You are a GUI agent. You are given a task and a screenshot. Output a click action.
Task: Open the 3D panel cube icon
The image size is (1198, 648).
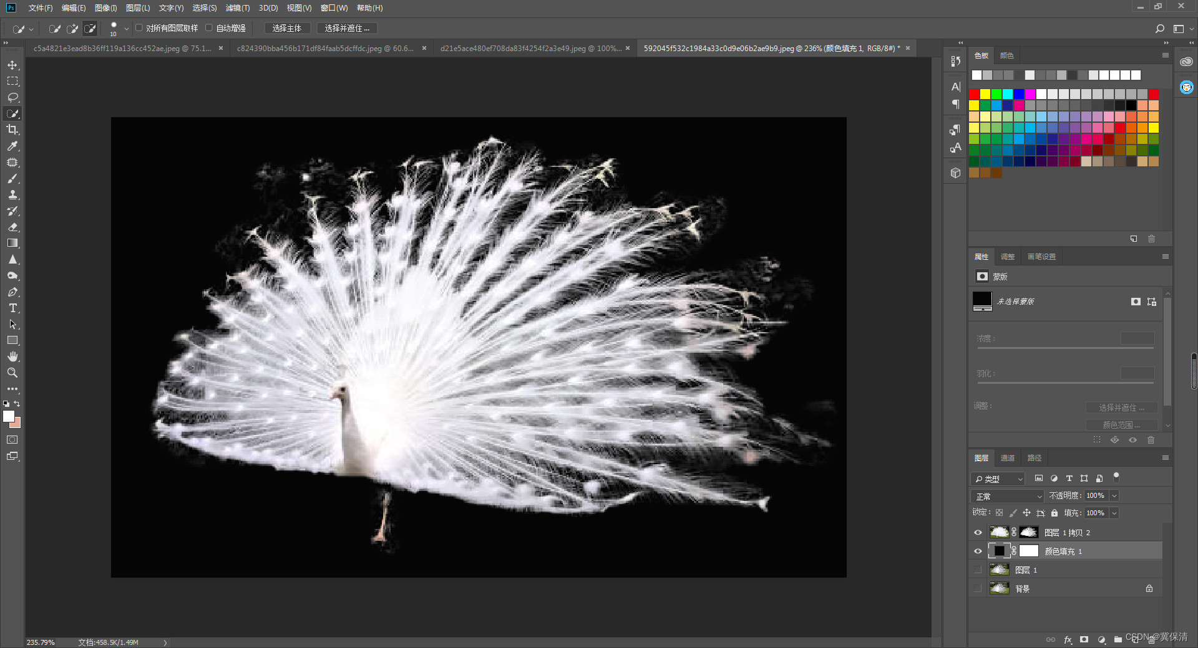click(955, 173)
